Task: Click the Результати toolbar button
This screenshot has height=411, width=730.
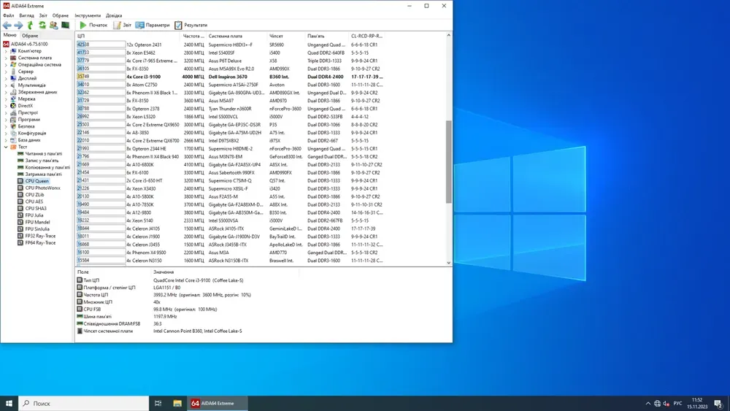Action: click(x=191, y=25)
